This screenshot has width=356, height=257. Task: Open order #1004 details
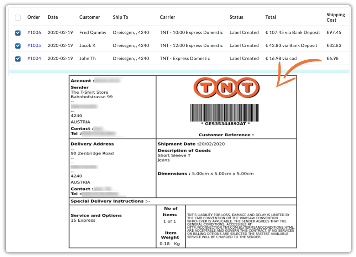pos(34,58)
